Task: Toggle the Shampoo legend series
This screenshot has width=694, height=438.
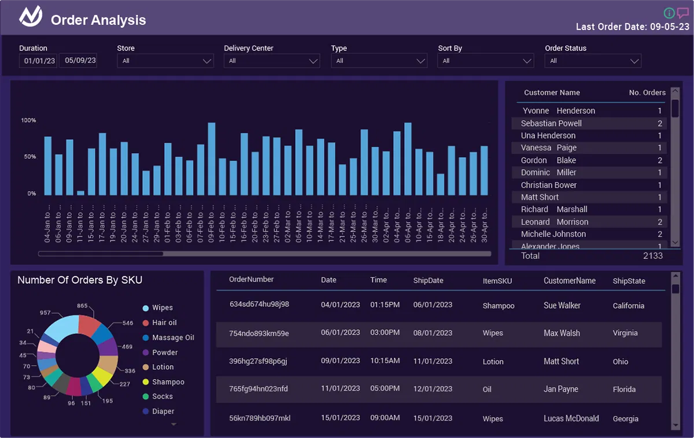Action: click(x=168, y=382)
